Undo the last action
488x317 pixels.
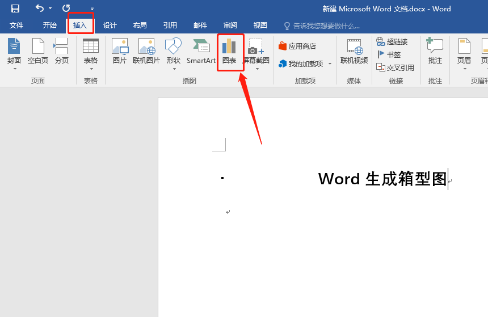(x=40, y=9)
